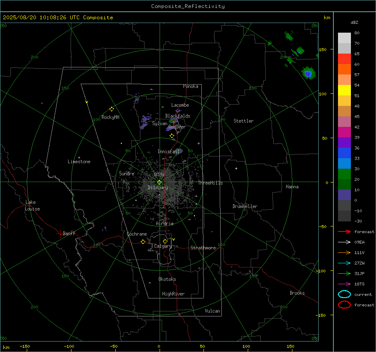Click the Lacombe town label

[x=180, y=105]
